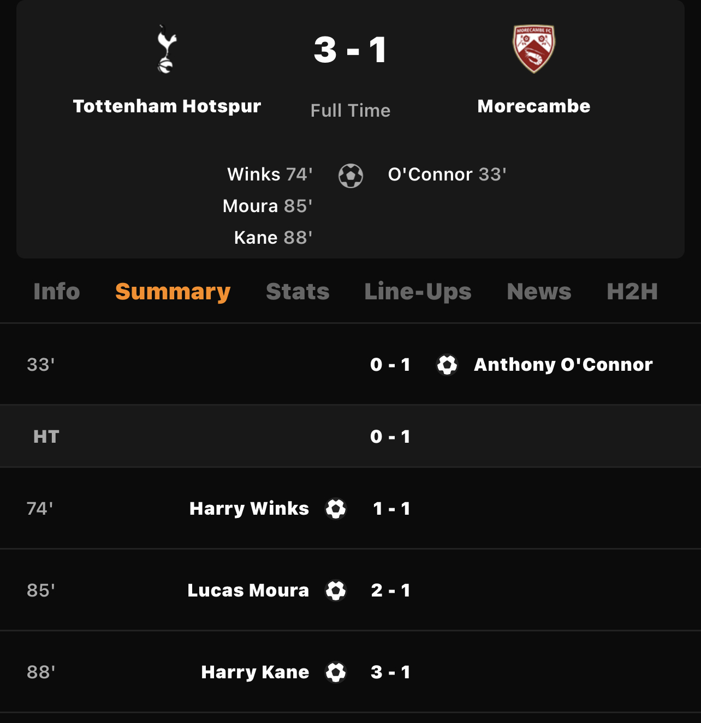Open the Info tab

coord(57,292)
